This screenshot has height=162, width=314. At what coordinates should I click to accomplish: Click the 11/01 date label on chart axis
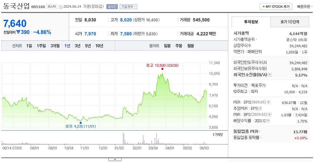tap(84, 148)
